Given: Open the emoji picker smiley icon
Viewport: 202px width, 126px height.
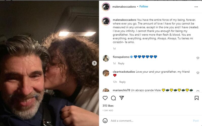Looking at the screenshot, I should click(x=105, y=121).
